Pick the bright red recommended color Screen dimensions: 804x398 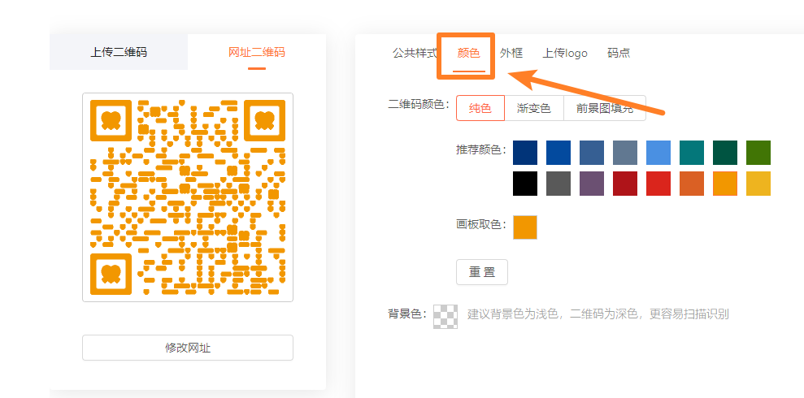tap(658, 184)
